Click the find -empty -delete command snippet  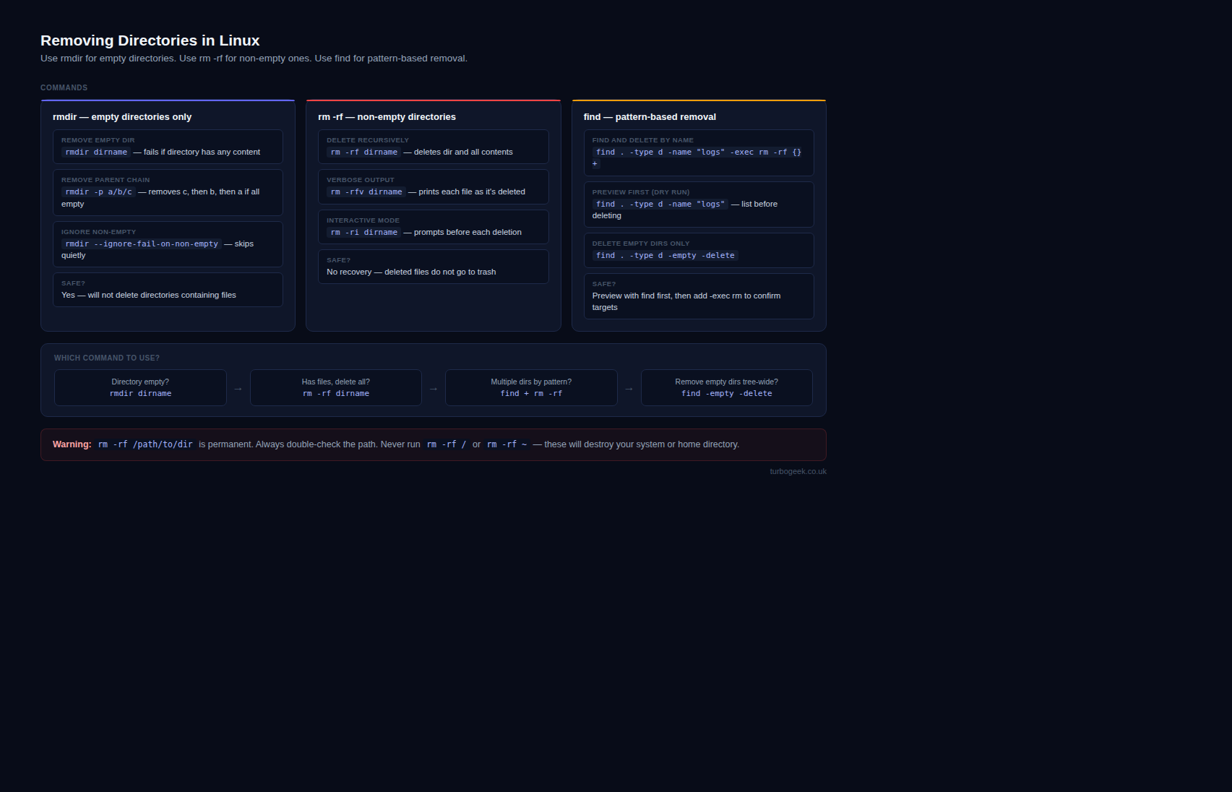click(665, 256)
